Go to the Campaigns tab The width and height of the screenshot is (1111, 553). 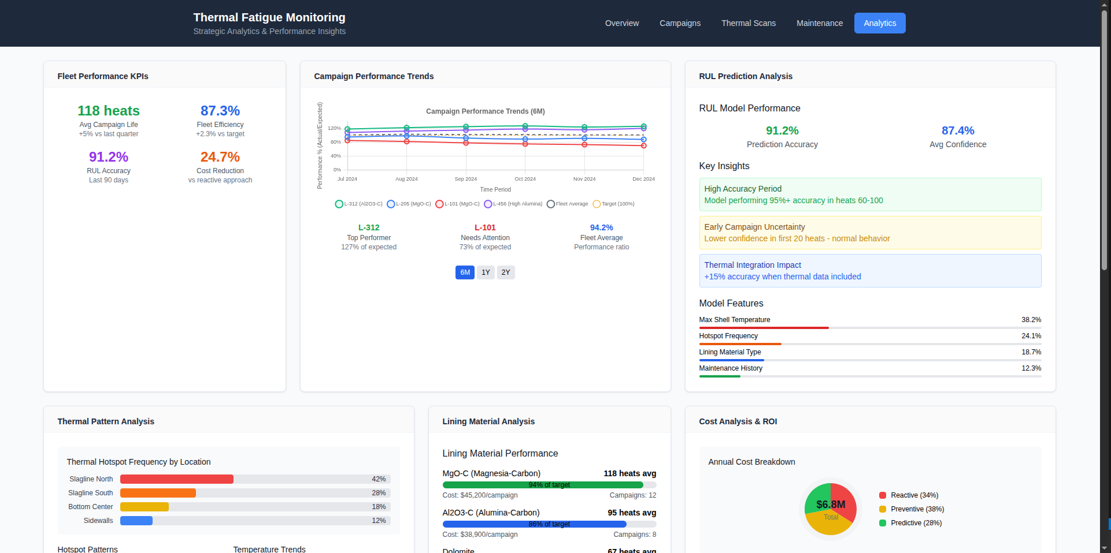(x=680, y=23)
